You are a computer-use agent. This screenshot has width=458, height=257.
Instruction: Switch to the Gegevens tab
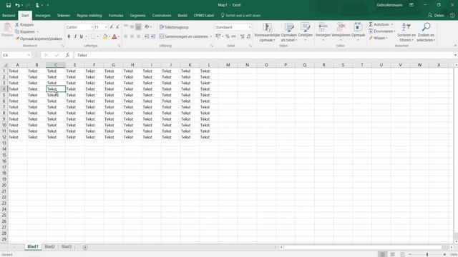click(137, 16)
